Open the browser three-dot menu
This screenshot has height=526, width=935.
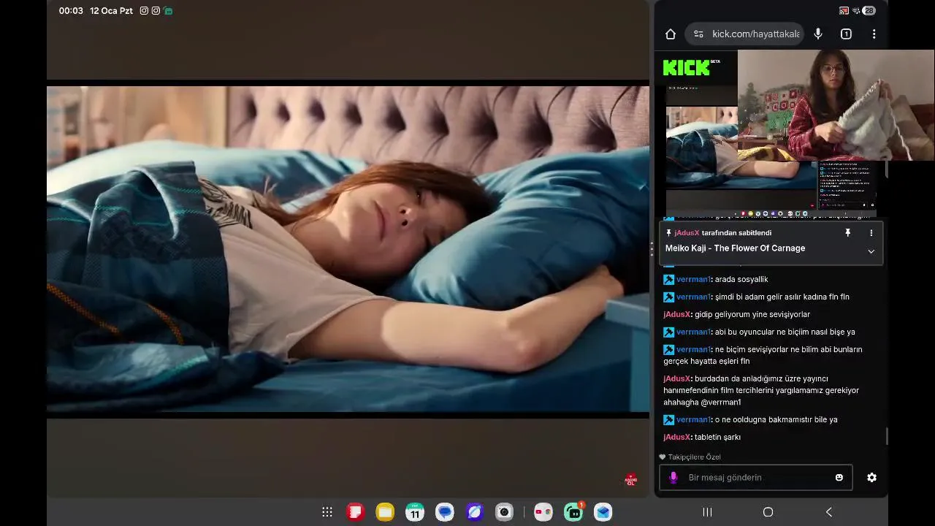pyautogui.click(x=874, y=34)
